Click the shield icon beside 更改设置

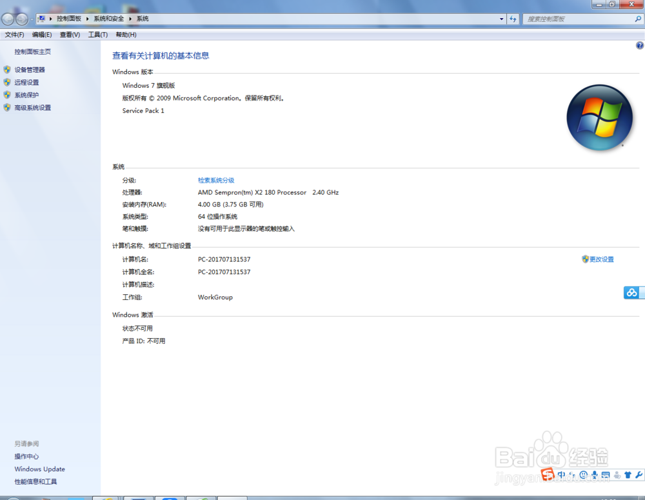point(586,259)
